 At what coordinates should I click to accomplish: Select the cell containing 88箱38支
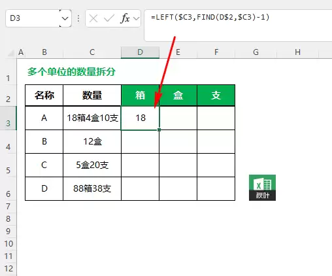[92, 188]
